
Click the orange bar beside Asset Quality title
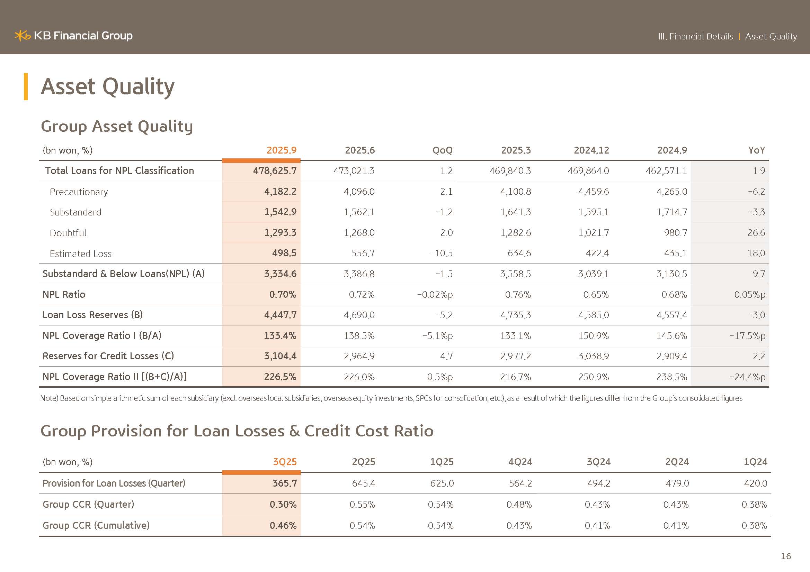pyautogui.click(x=26, y=87)
